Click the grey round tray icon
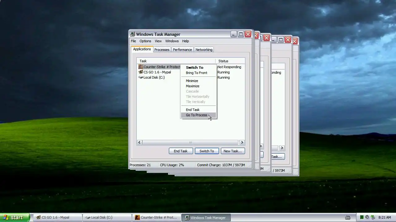 (x=367, y=217)
